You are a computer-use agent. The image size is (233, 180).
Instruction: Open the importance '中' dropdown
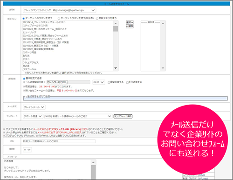coord(27,150)
